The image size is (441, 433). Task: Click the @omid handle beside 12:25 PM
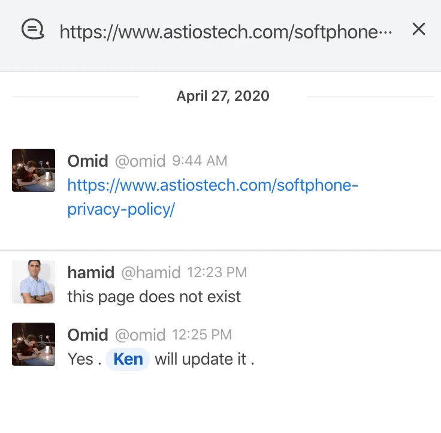pyautogui.click(x=140, y=335)
